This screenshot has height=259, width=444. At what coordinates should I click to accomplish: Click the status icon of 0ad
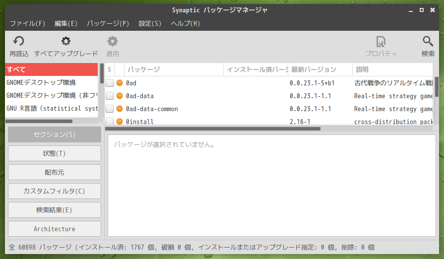pos(120,83)
